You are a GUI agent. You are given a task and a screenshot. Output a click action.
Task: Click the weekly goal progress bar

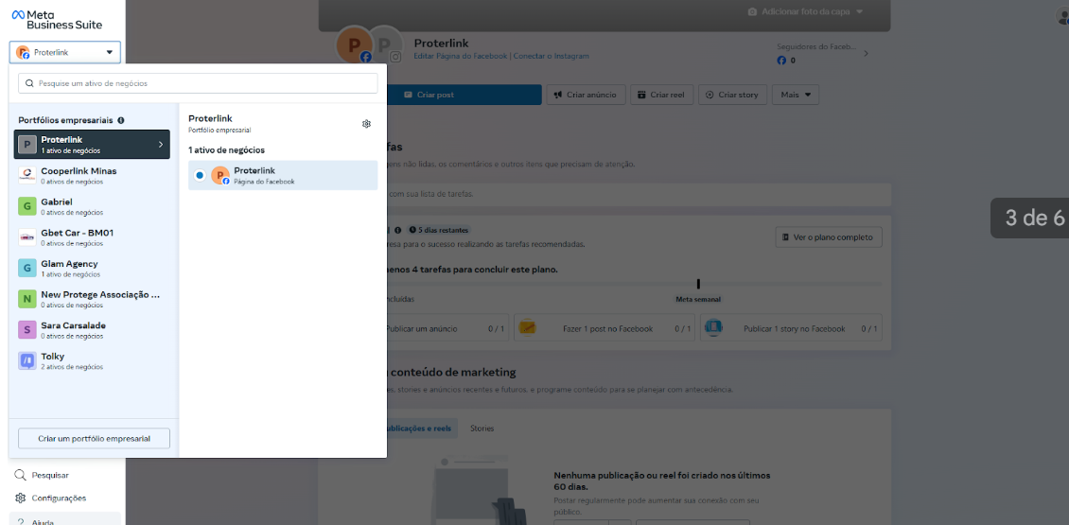634,284
